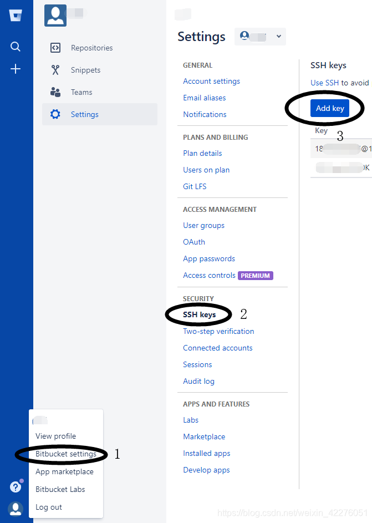
Task: Open Develop apps link
Action: pos(206,470)
